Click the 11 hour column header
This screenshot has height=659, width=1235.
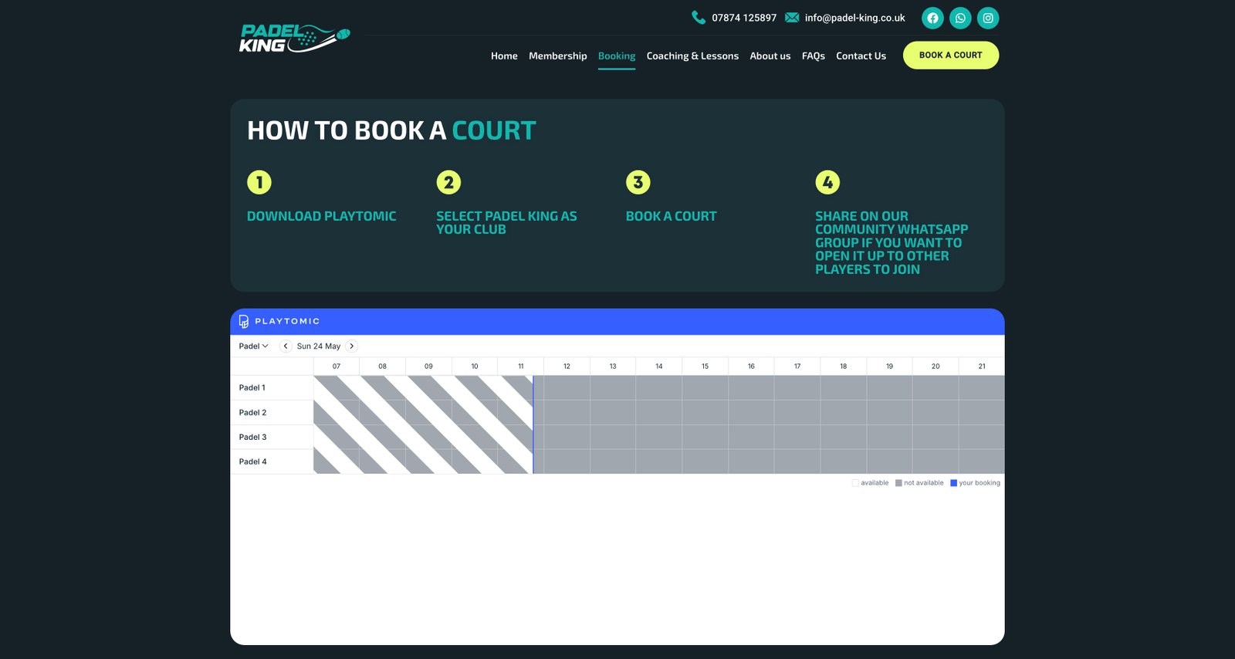tap(521, 367)
